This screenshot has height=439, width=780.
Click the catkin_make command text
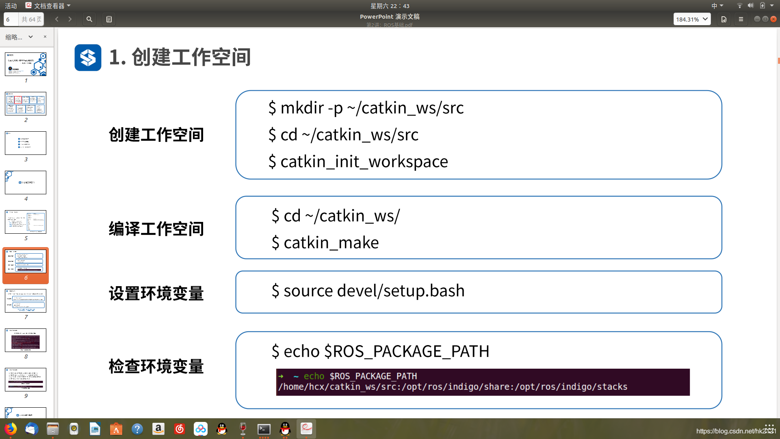(325, 242)
